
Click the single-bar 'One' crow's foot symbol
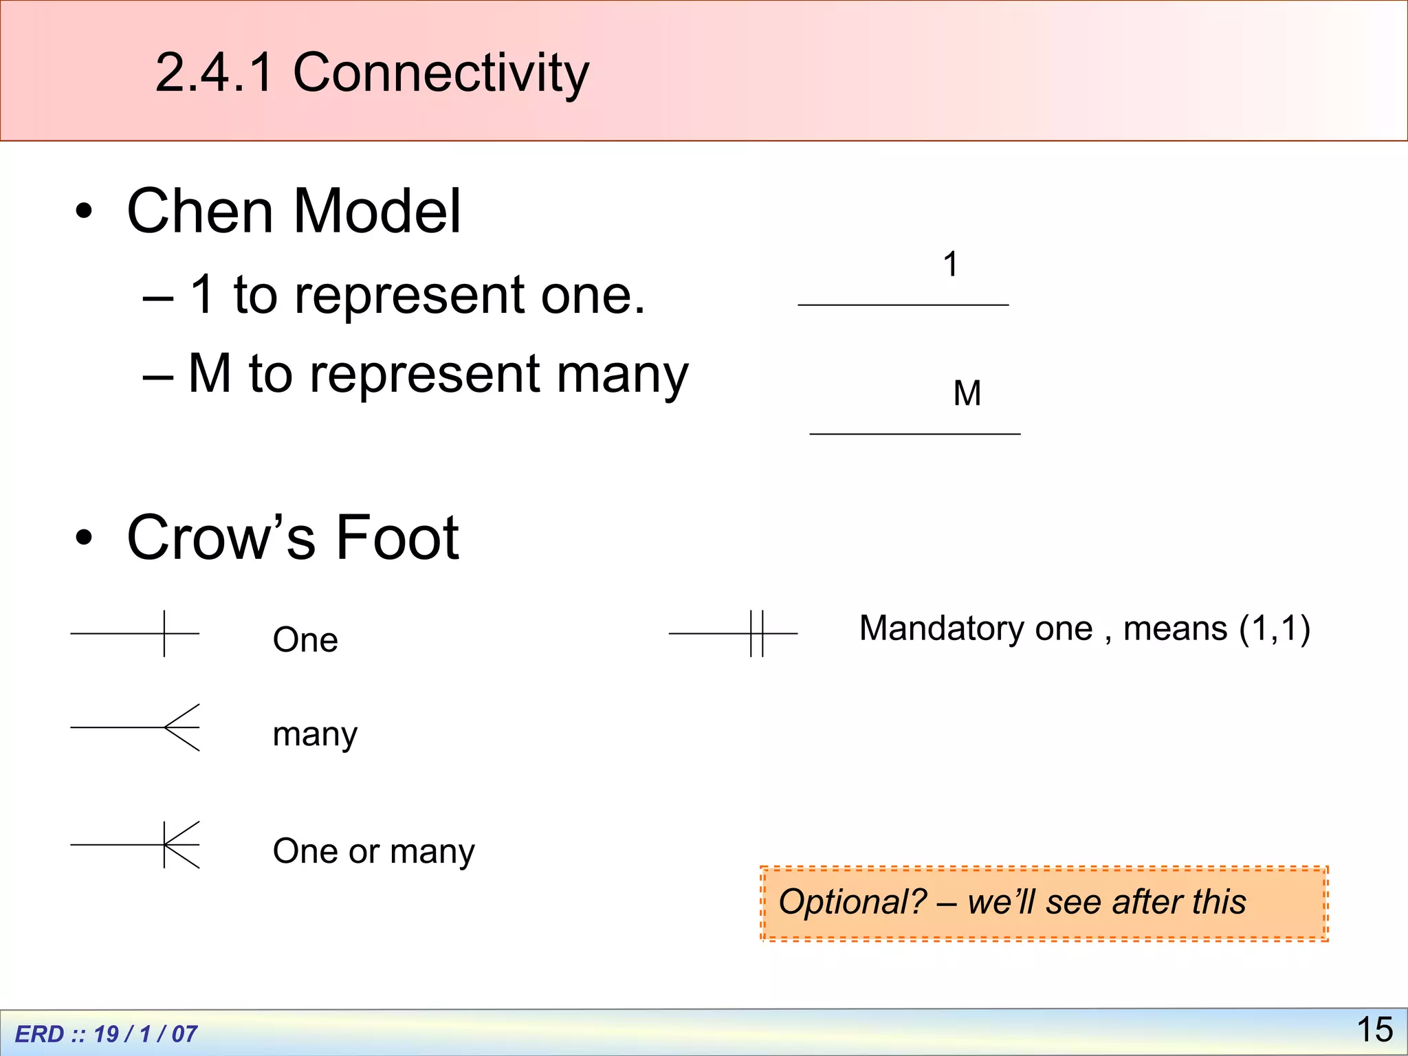135,633
